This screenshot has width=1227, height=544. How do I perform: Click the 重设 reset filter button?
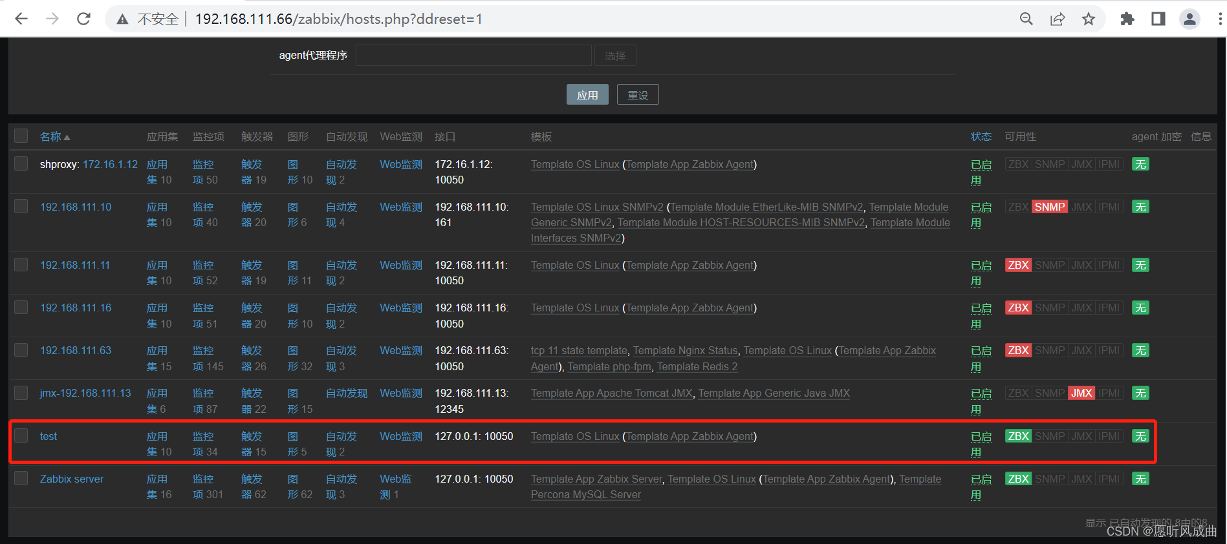[x=638, y=95]
